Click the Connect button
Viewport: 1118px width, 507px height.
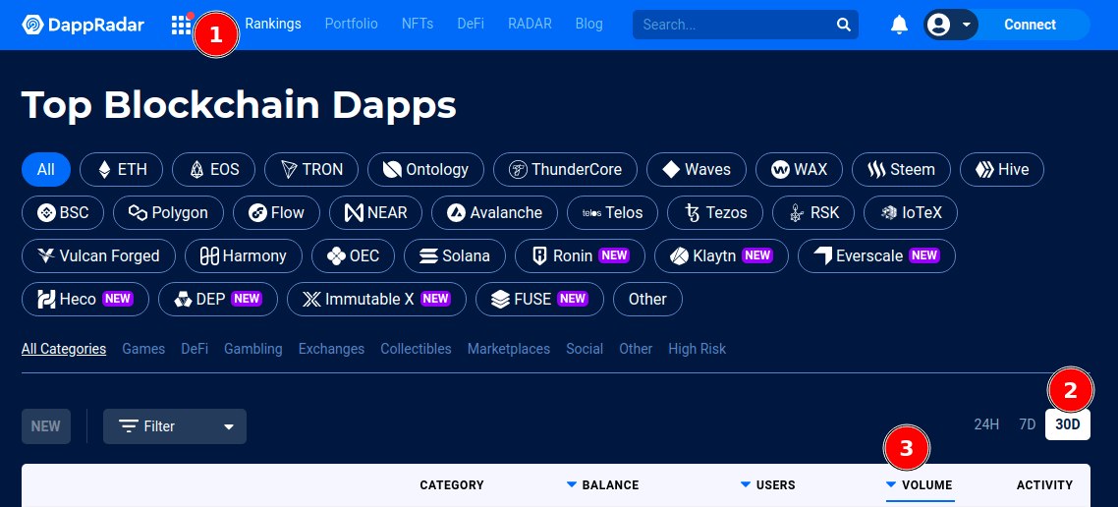pos(1030,25)
